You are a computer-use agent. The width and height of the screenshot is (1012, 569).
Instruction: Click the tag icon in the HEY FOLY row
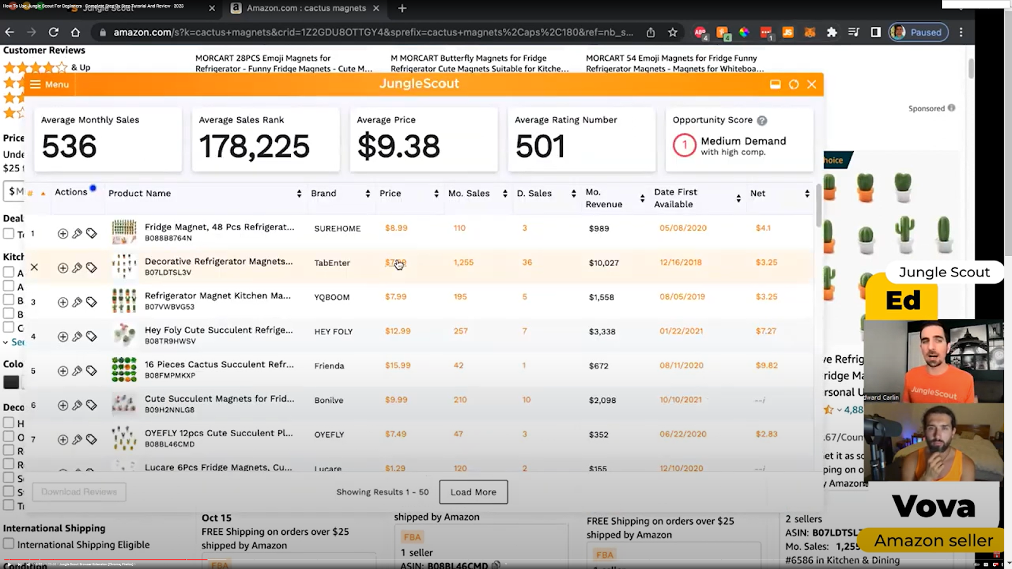click(92, 337)
